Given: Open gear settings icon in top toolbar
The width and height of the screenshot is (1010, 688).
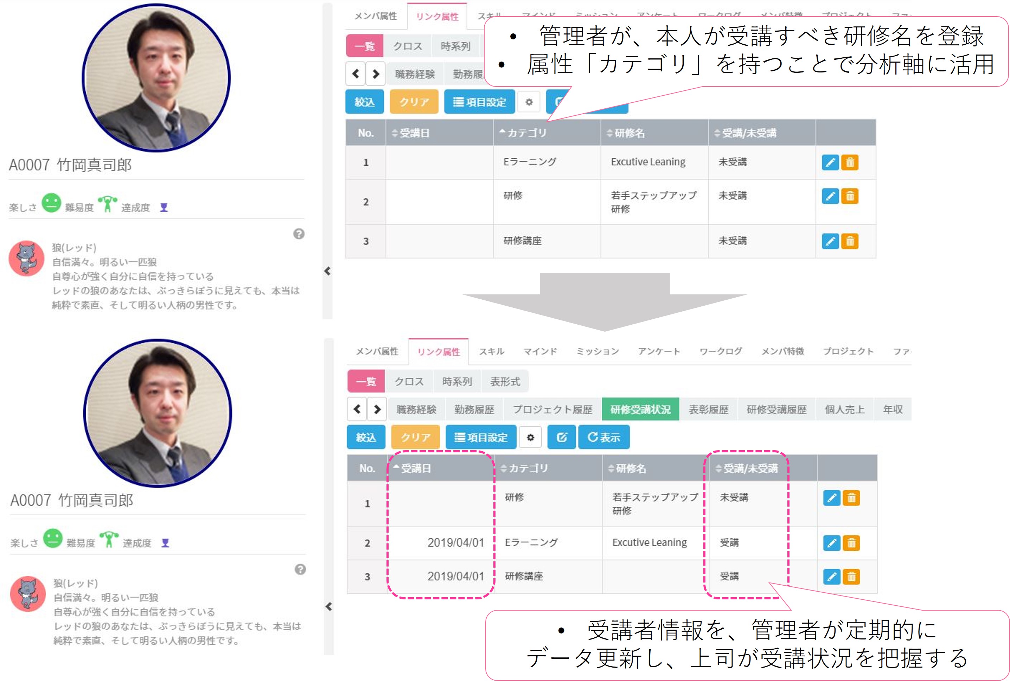Looking at the screenshot, I should pyautogui.click(x=529, y=102).
